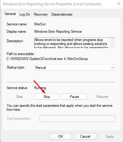Click the svchost.exe executable path text
Viewport: 123px width, 142px height.
pyautogui.click(x=47, y=59)
